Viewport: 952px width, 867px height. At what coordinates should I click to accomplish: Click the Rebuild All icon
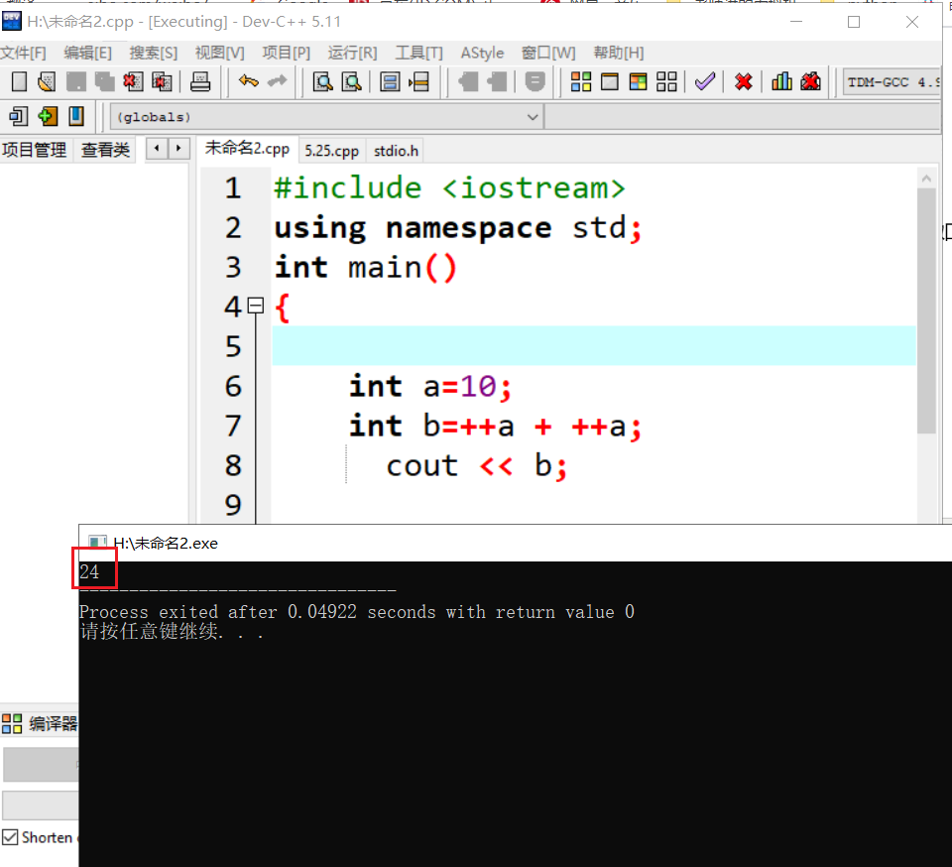[666, 80]
